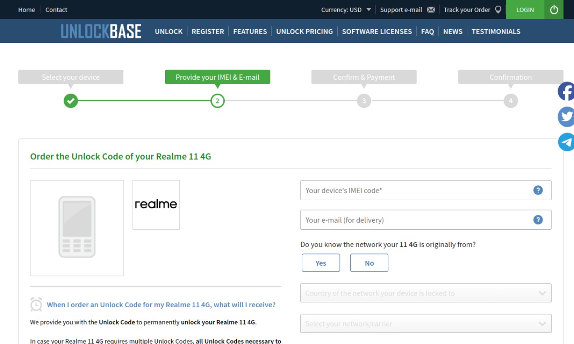Select Yes for known original network
Viewport: 574px width, 344px height.
(x=321, y=263)
